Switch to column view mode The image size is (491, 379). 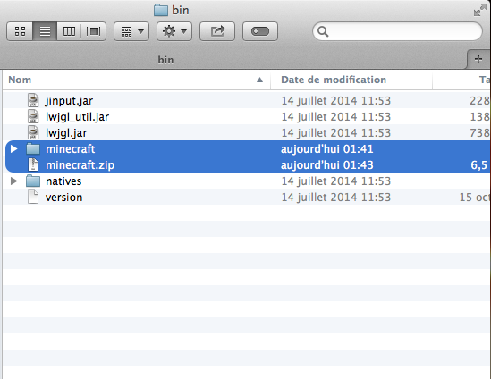tap(69, 31)
